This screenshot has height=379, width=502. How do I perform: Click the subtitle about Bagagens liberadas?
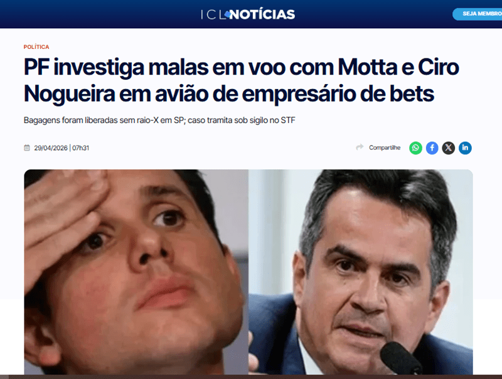pos(159,120)
